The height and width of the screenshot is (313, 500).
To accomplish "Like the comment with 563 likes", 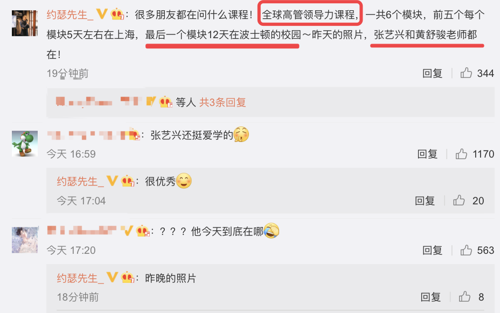I will click(466, 250).
